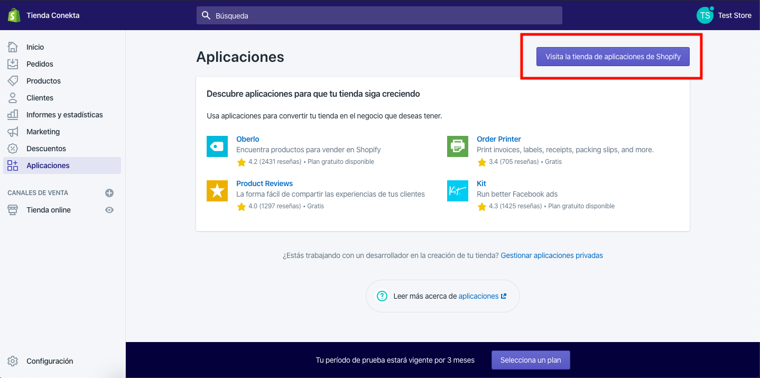Click the Aplicaciones page heading
The width and height of the screenshot is (760, 378).
(240, 57)
